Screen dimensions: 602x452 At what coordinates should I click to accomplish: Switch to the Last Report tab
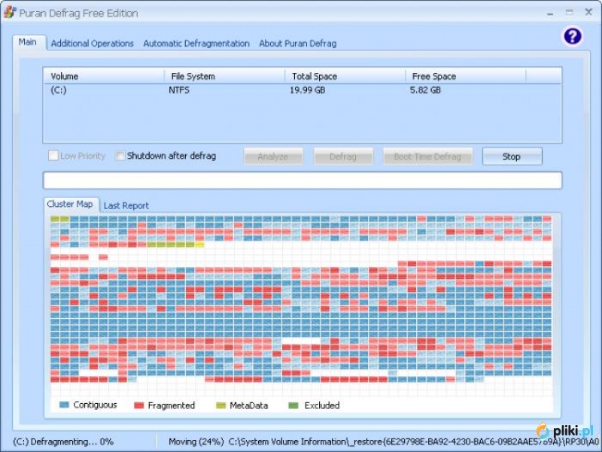[x=126, y=205]
